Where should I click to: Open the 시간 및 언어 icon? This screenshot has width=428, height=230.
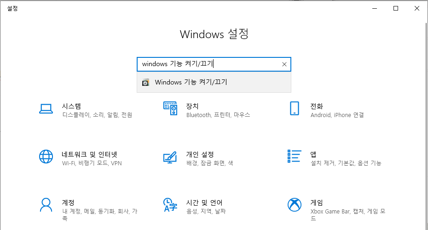point(170,205)
